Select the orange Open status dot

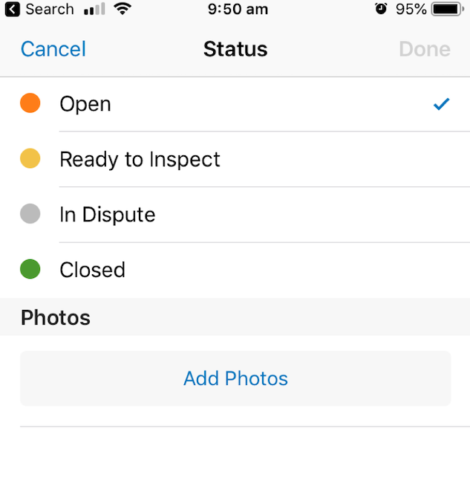click(x=30, y=103)
